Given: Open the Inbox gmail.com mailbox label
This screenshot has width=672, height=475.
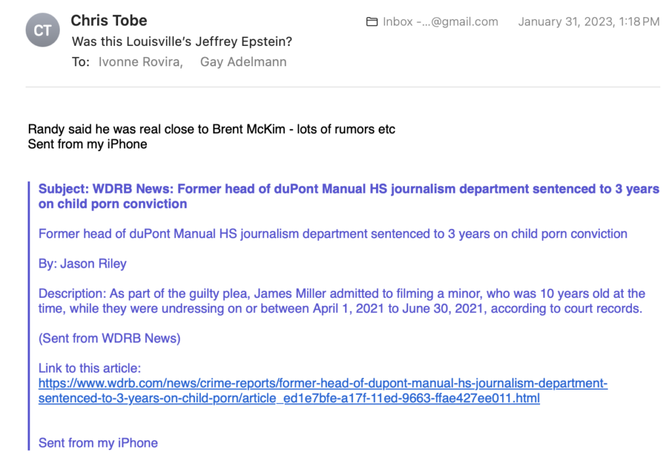Looking at the screenshot, I should point(440,22).
